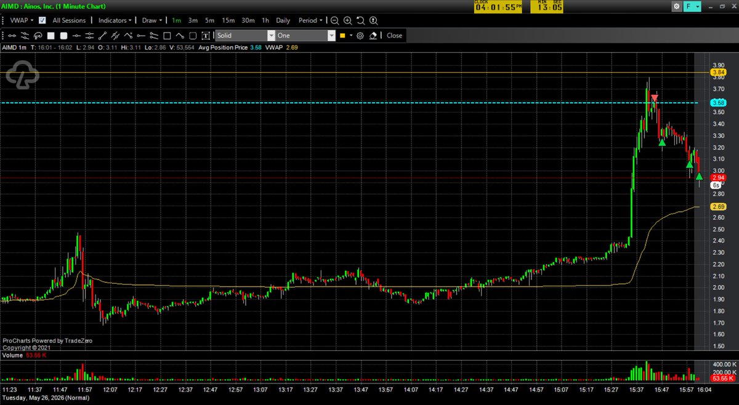
Task: Restore down the chart window
Action: click(x=722, y=6)
